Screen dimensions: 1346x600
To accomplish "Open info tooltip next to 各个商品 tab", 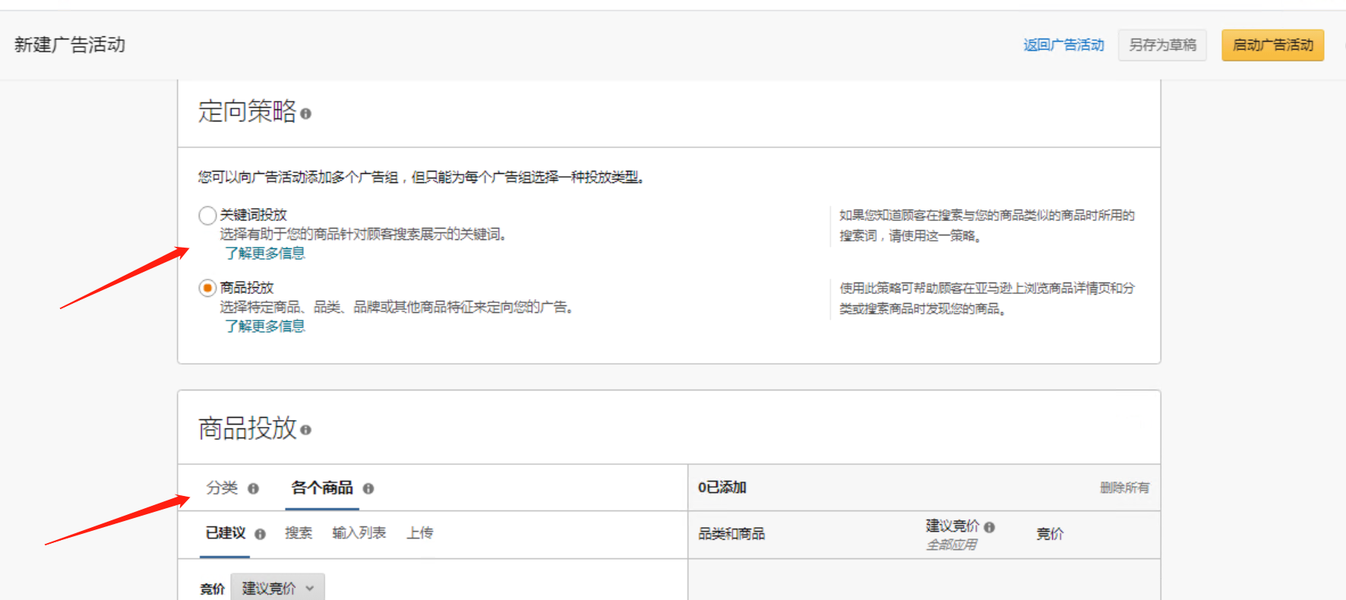I will 368,488.
